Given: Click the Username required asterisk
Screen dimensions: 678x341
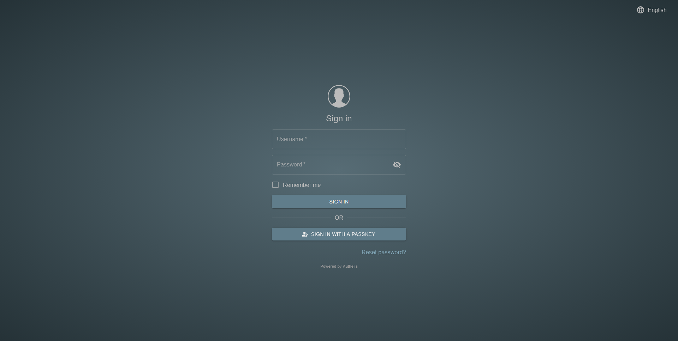Looking at the screenshot, I should (x=305, y=139).
